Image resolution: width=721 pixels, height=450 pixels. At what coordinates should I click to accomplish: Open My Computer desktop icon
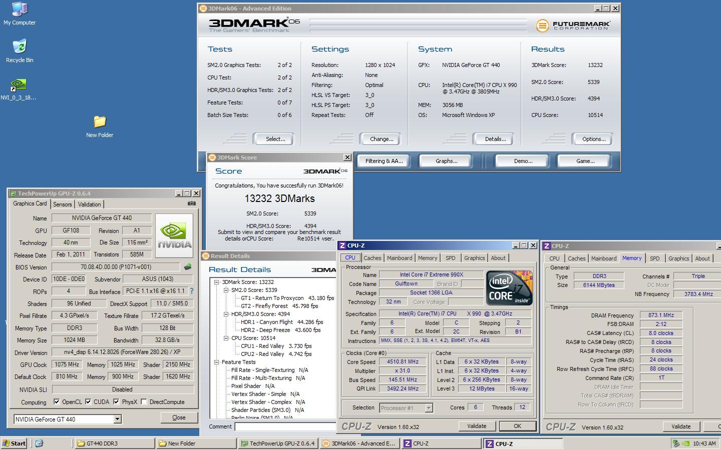click(x=19, y=13)
